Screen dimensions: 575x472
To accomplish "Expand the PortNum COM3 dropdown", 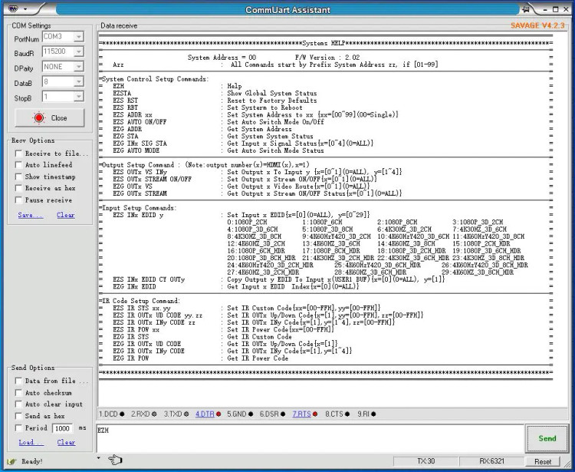I will point(78,37).
